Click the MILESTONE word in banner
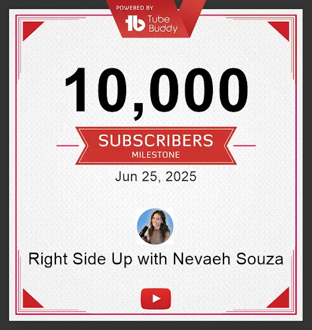This screenshot has height=330, width=312. click(156, 155)
